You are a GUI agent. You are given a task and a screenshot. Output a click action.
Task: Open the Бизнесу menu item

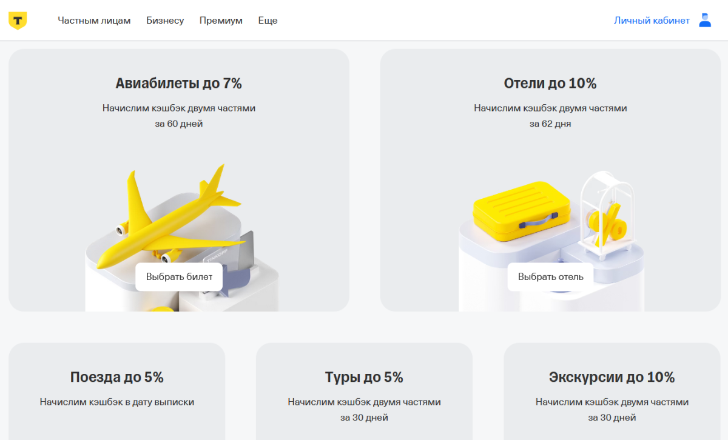[165, 21]
